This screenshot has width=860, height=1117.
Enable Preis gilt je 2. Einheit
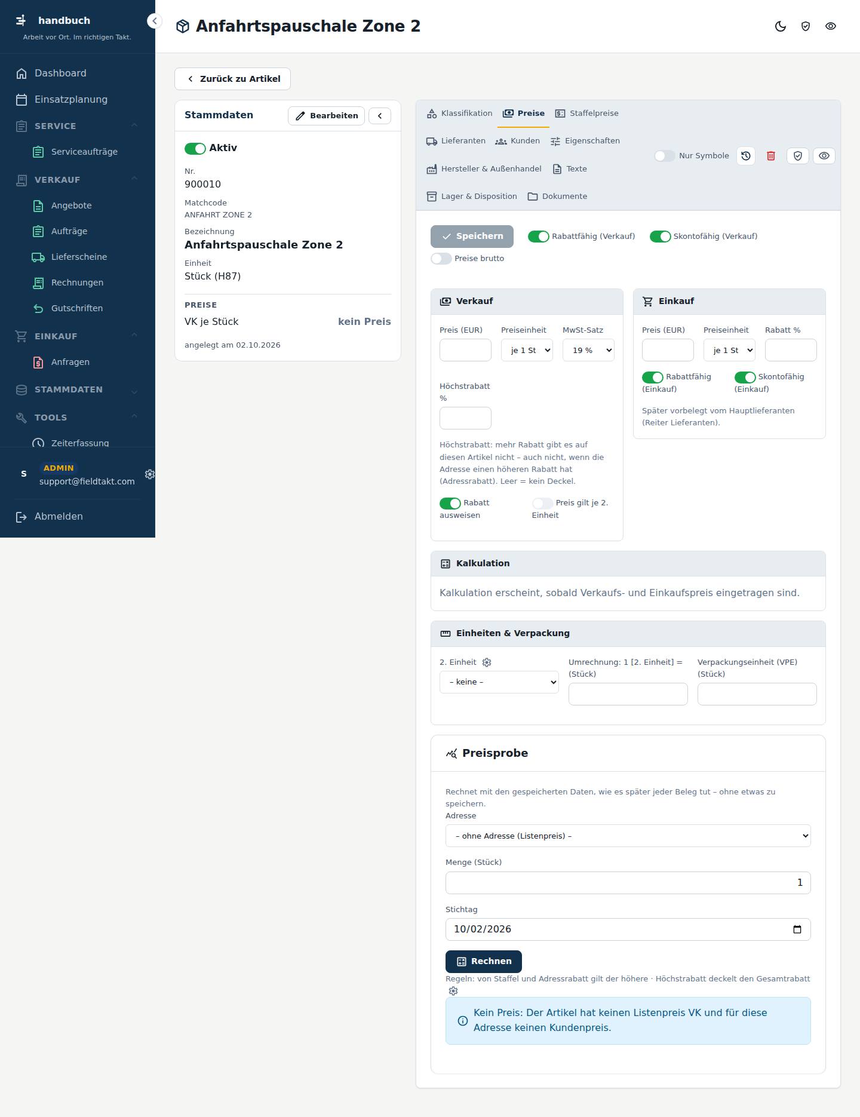tap(542, 504)
